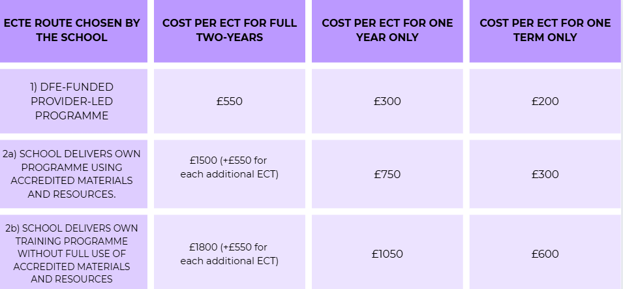Select the £600 one-term cost cell
Screen dimensions: 623x289
(545, 254)
